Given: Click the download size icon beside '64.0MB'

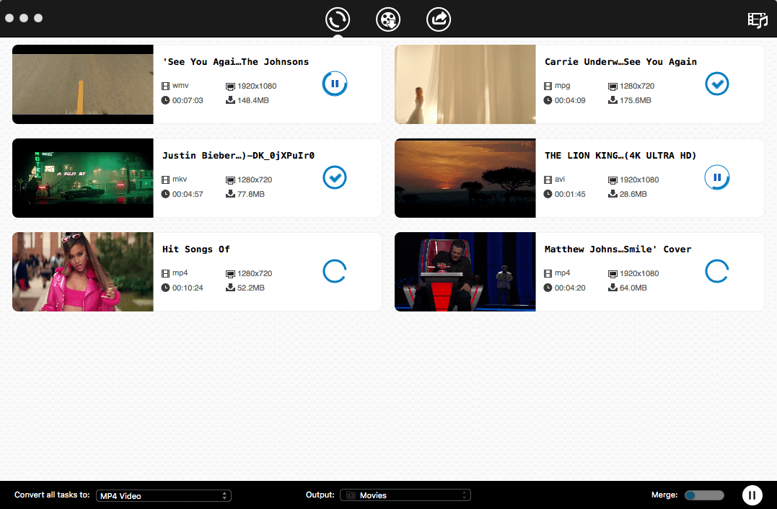Looking at the screenshot, I should (613, 287).
